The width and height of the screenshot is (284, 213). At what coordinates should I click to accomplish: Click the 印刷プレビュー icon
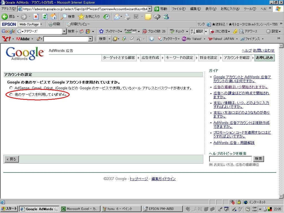tap(68, 24)
